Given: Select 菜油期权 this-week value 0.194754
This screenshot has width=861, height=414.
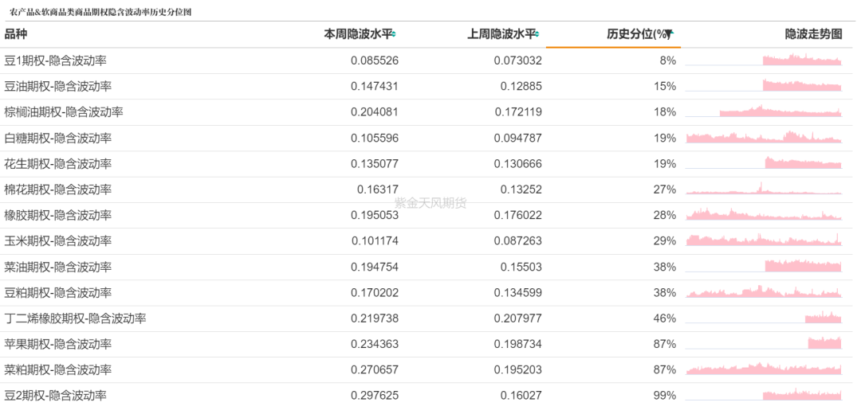Looking at the screenshot, I should (374, 267).
